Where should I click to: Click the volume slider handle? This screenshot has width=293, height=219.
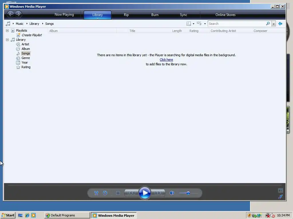click(188, 193)
